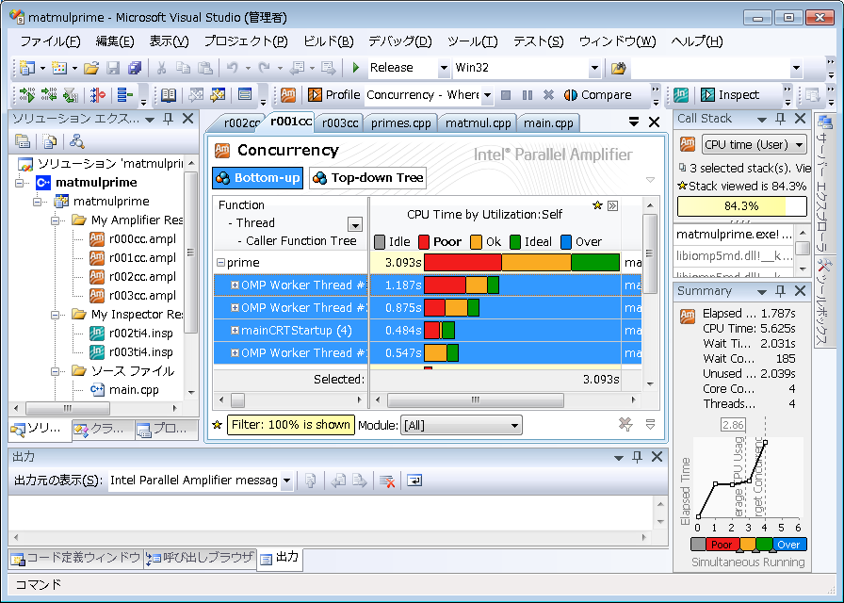Switch to the r002cc tab
The image size is (844, 603).
pos(238,123)
